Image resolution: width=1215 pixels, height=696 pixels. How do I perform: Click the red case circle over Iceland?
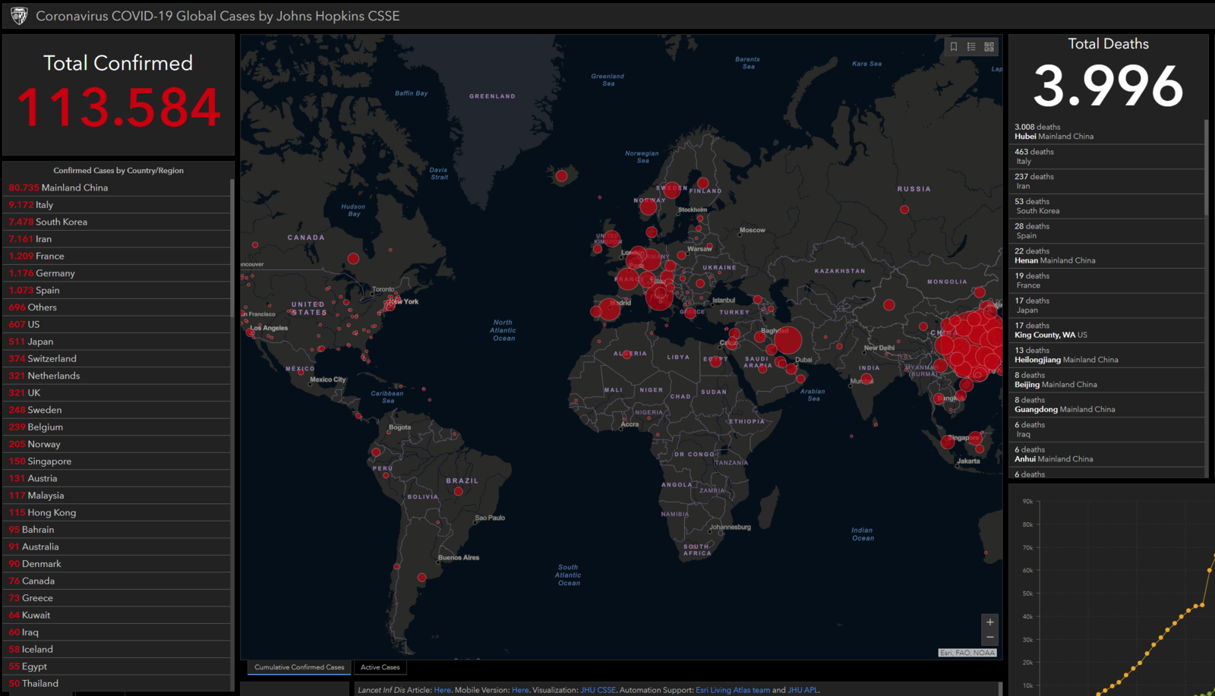click(x=561, y=176)
